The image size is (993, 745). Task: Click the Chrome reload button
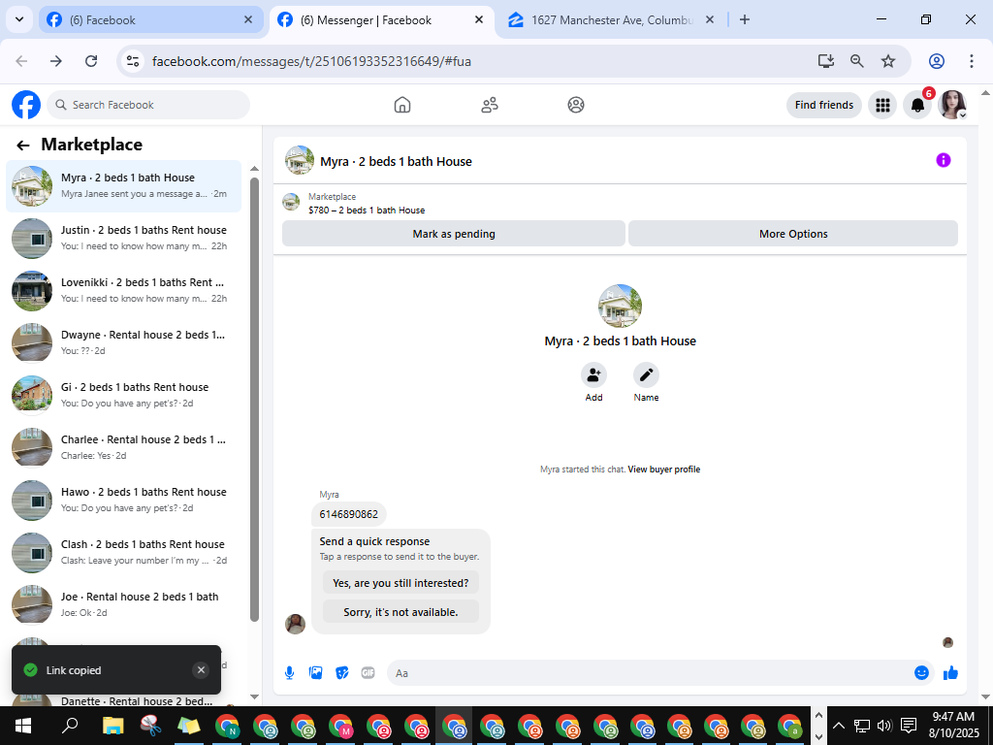click(91, 61)
